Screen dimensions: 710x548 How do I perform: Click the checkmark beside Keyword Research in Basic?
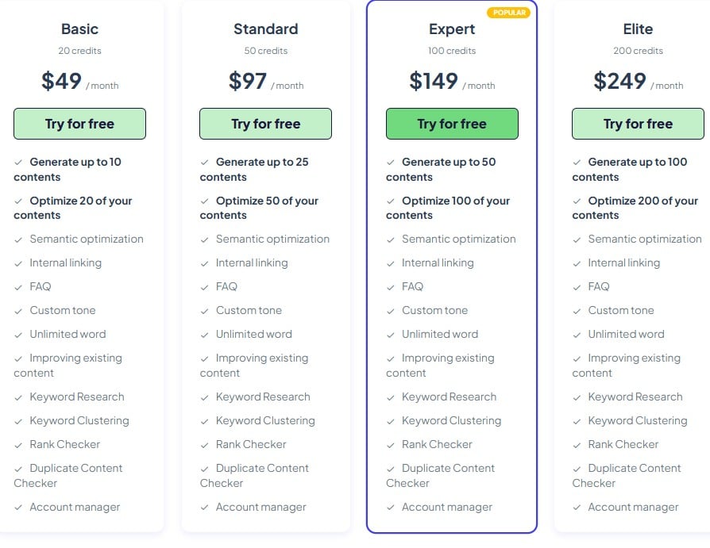click(17, 397)
